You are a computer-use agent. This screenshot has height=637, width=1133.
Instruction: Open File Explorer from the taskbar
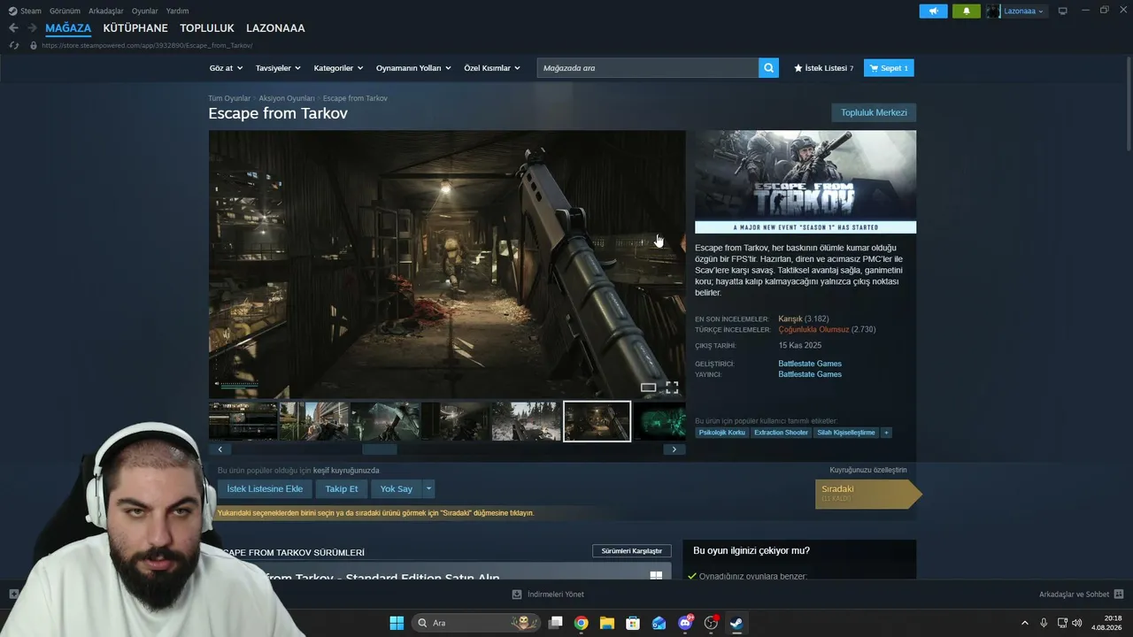[x=606, y=623]
